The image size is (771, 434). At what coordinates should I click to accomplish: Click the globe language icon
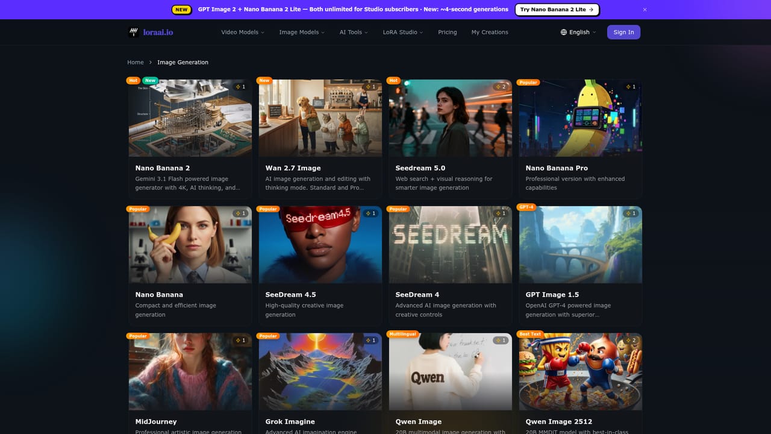(x=564, y=32)
